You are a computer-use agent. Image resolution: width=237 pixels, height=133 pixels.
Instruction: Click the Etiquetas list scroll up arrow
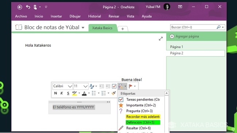coord(167,93)
